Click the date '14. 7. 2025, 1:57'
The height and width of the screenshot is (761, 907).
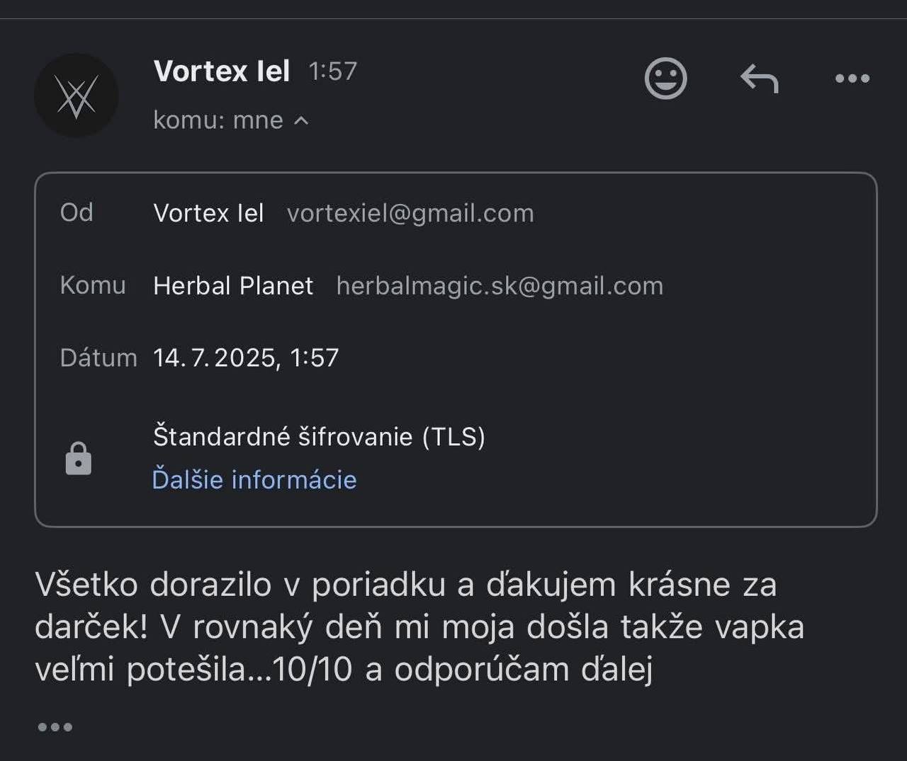246,357
